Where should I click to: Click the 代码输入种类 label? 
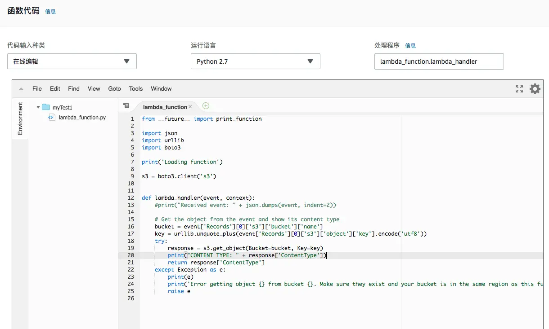(26, 46)
